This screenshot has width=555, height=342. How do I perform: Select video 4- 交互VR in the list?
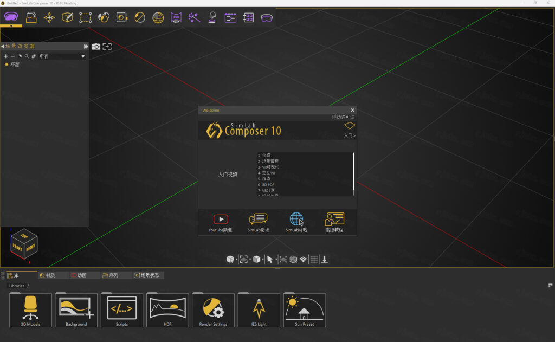click(266, 173)
